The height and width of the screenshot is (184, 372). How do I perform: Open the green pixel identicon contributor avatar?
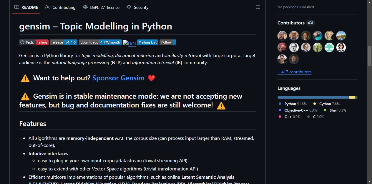point(329,47)
